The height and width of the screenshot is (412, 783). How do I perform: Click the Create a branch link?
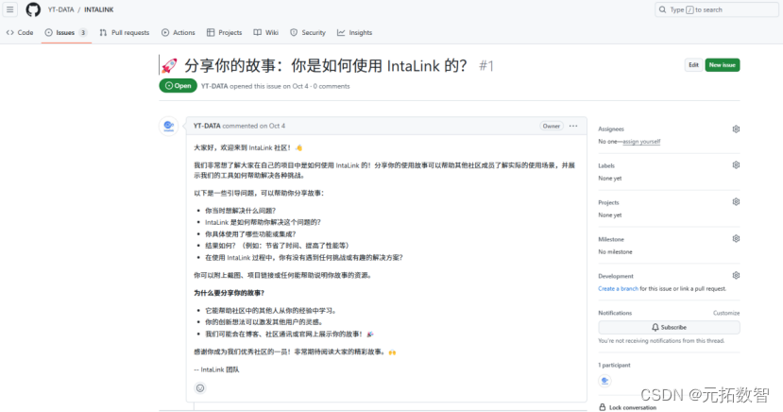tap(619, 288)
